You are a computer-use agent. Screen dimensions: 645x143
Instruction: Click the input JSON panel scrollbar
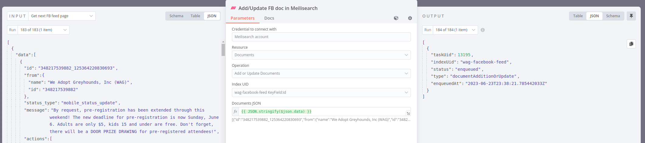[x=223, y=50]
